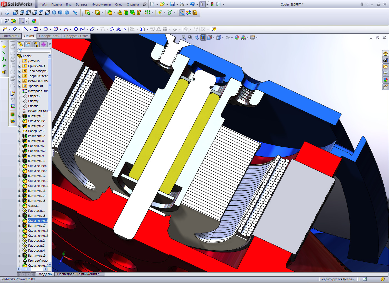The height and width of the screenshot is (283, 389).
Task: Expand the Повернуть2 feature node
Action: click(x=20, y=131)
